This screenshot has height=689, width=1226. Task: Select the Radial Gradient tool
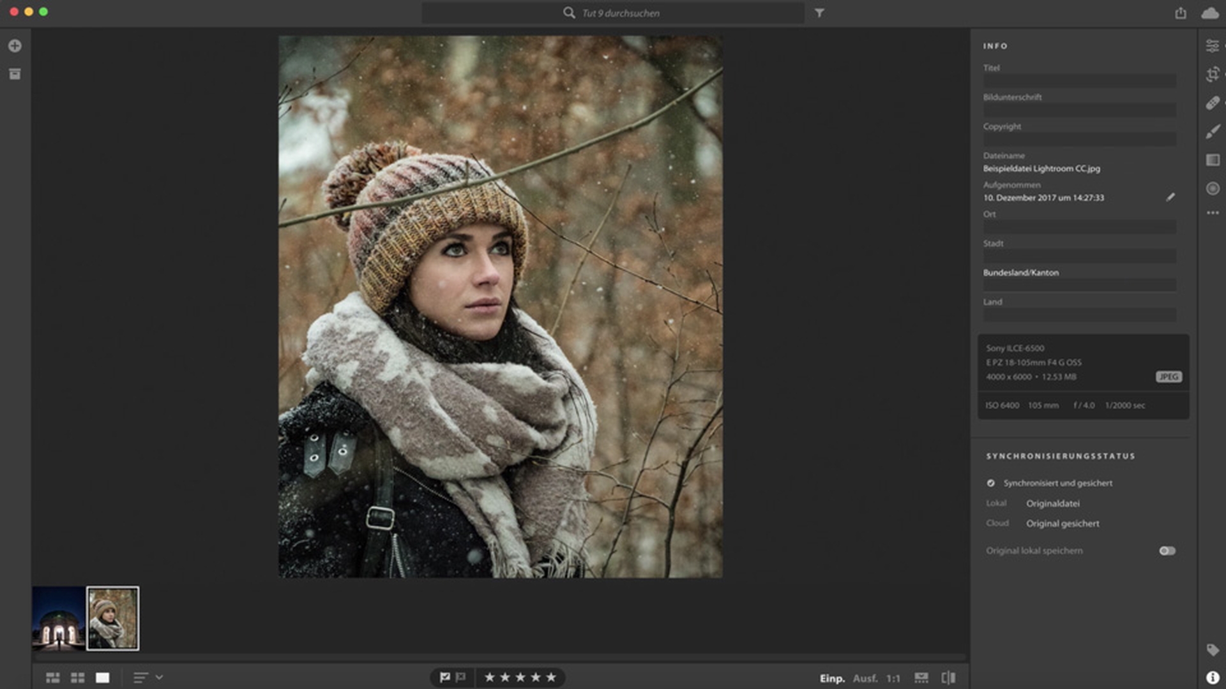1212,188
